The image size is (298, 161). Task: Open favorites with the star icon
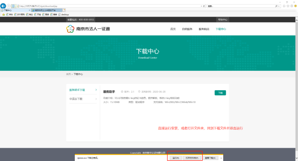point(288,6)
